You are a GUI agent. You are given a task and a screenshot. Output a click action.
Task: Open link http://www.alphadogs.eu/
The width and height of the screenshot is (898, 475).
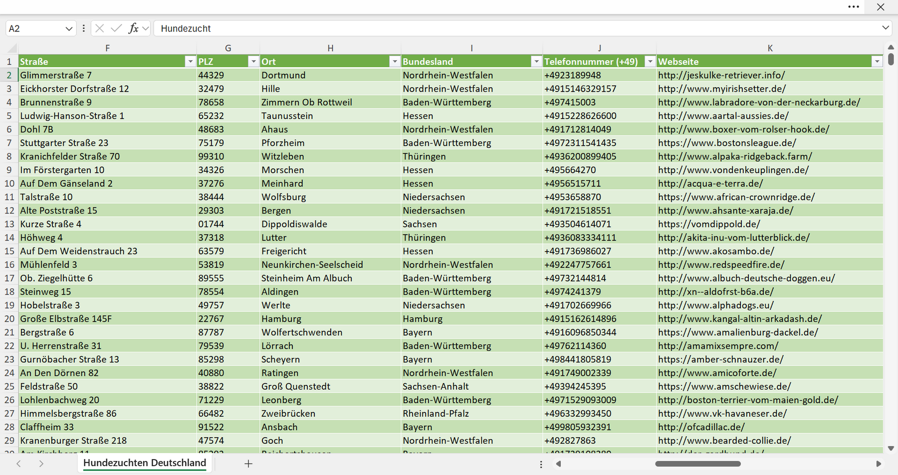pos(716,305)
